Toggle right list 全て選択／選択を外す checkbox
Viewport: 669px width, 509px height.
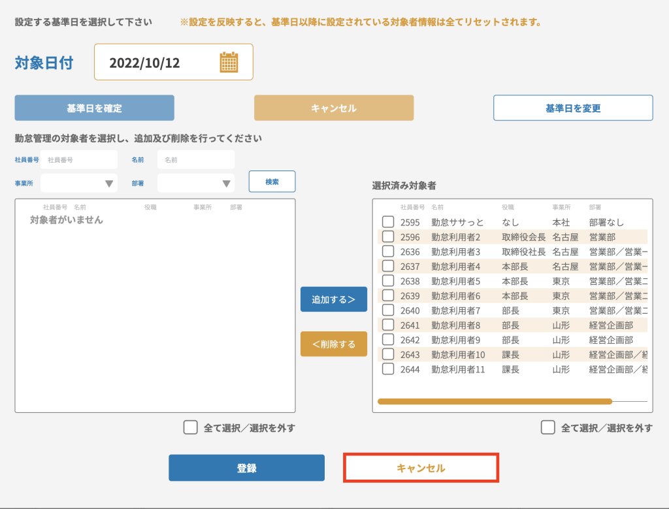point(547,428)
